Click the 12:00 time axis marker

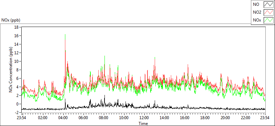pyautogui.click(x=144, y=117)
